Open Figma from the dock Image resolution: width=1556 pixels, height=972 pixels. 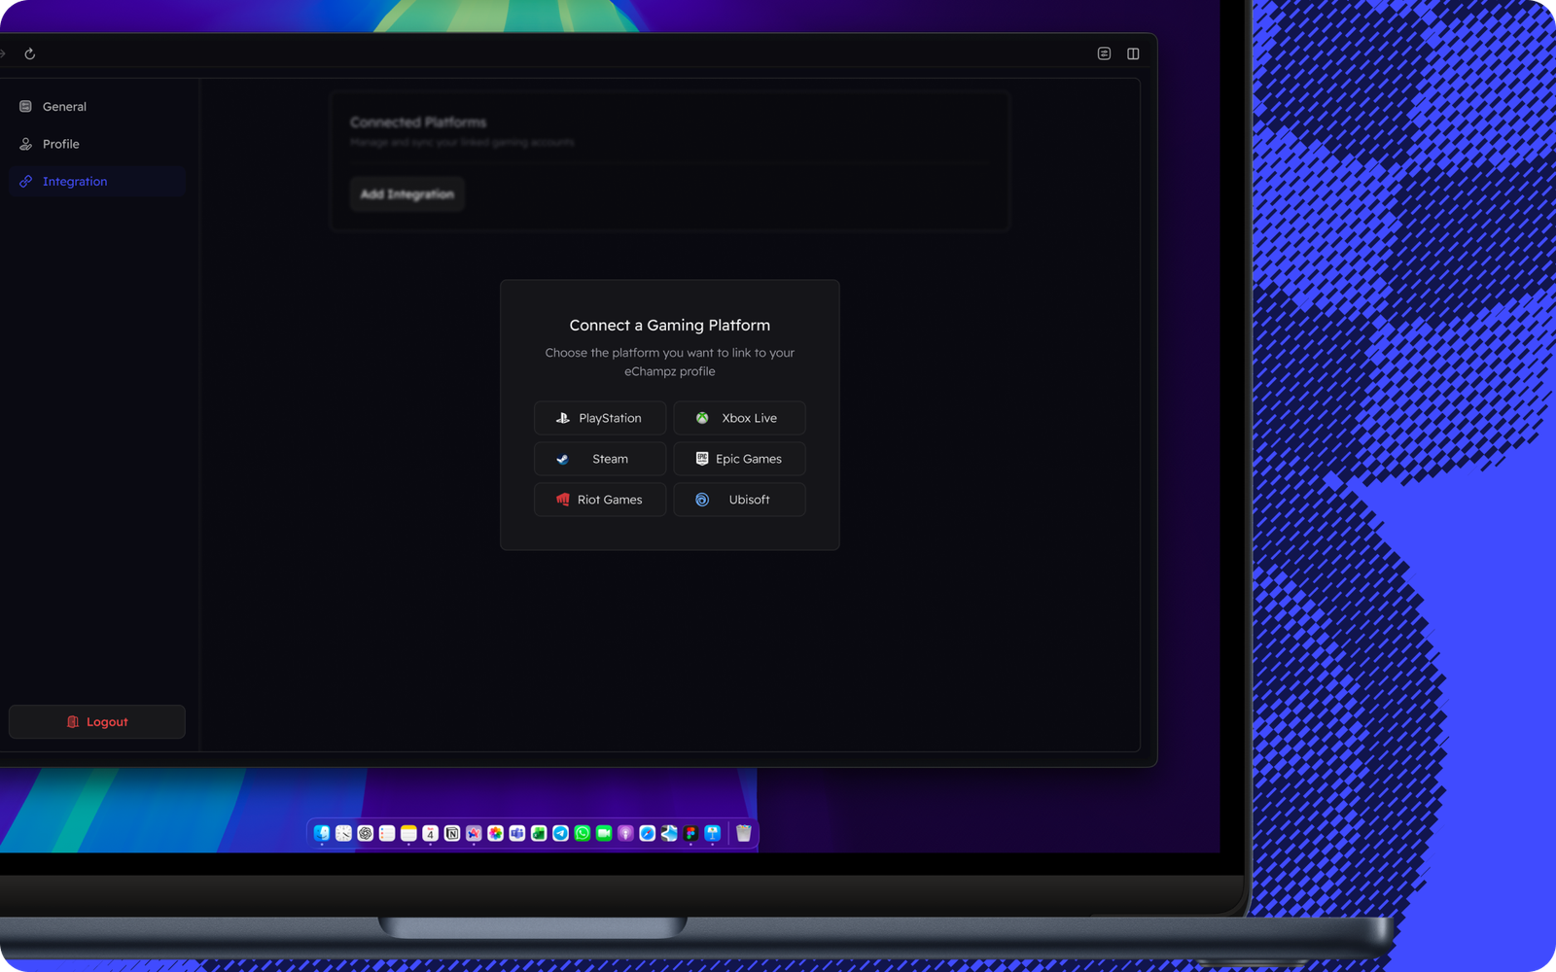coord(690,833)
